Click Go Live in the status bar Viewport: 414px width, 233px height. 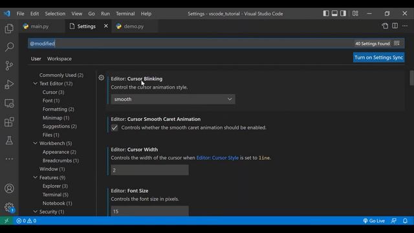374,221
